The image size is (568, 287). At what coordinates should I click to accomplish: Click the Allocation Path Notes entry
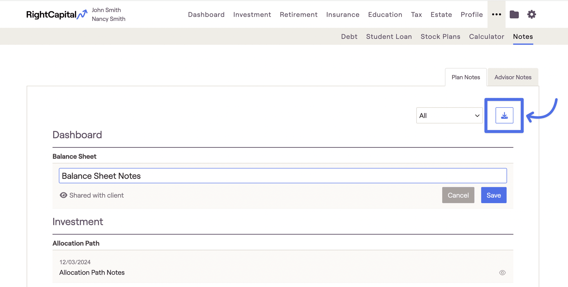coord(92,273)
